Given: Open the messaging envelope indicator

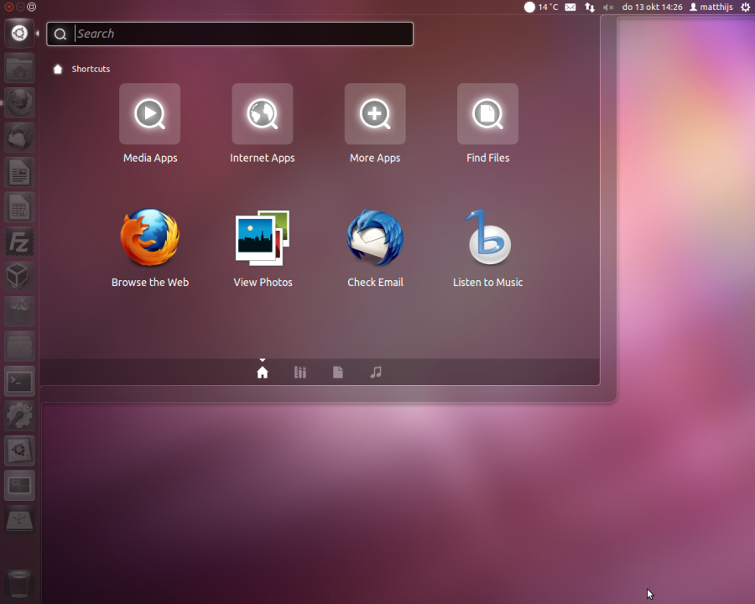Looking at the screenshot, I should point(570,7).
